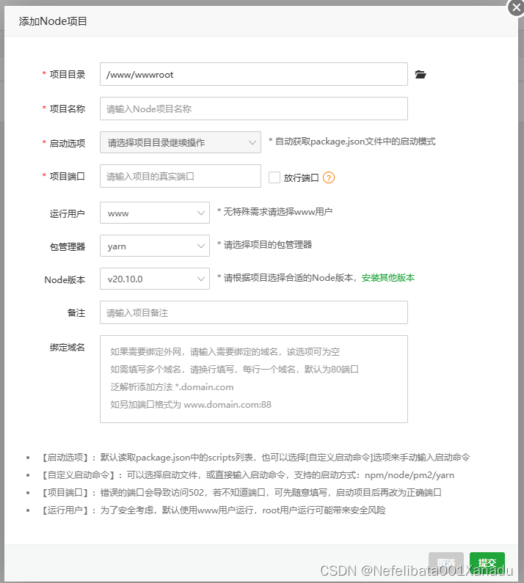Click hint text 自动获取package.json文件中的启动模式
Screen dimensions: 524x583
[x=355, y=142]
